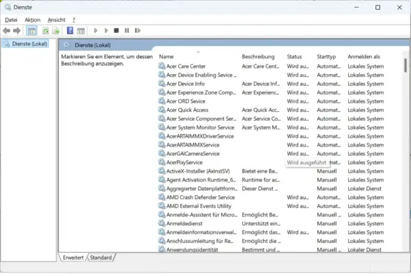Image resolution: width=411 pixels, height=276 pixels.
Task: Click 'Runtime for ac...' description text
Action: pos(260,180)
